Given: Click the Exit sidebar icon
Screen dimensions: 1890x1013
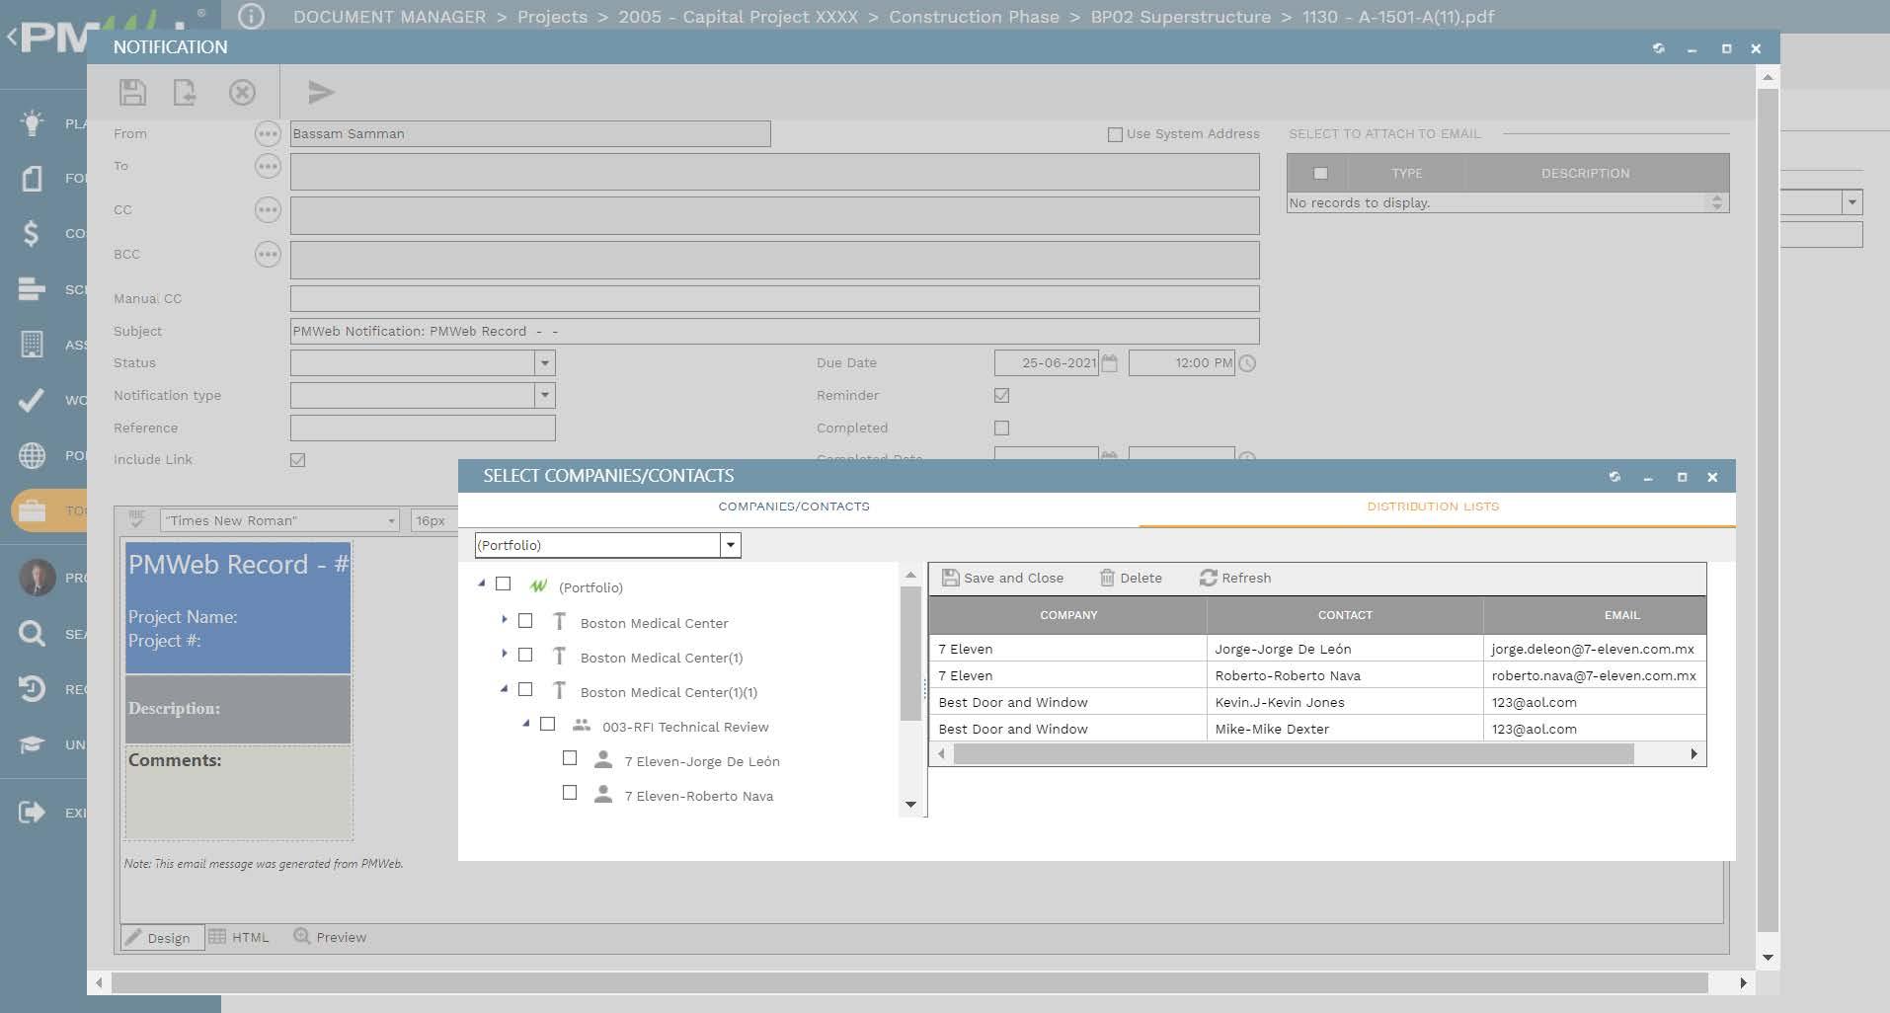Looking at the screenshot, I should (x=32, y=812).
